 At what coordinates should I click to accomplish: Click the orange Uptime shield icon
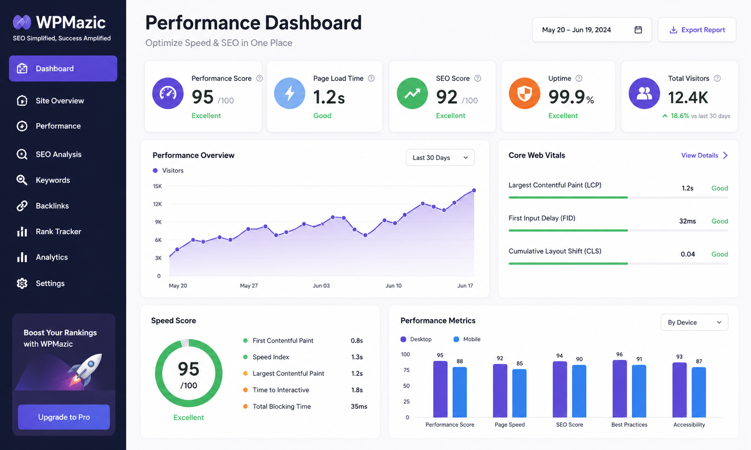[525, 93]
